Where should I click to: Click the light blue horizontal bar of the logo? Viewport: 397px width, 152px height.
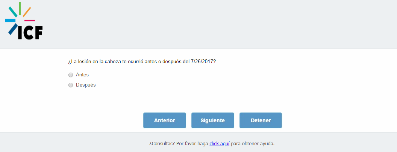point(10,21)
